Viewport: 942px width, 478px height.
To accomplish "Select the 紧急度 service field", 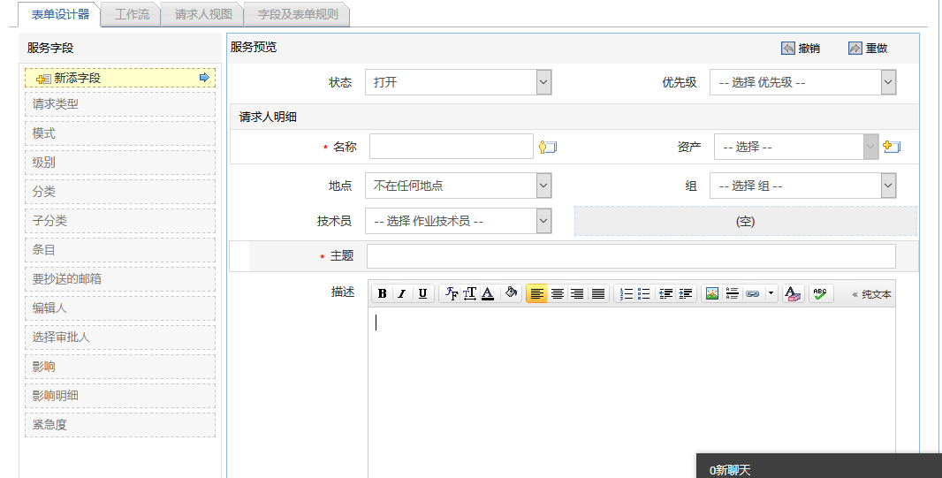I will click(120, 425).
